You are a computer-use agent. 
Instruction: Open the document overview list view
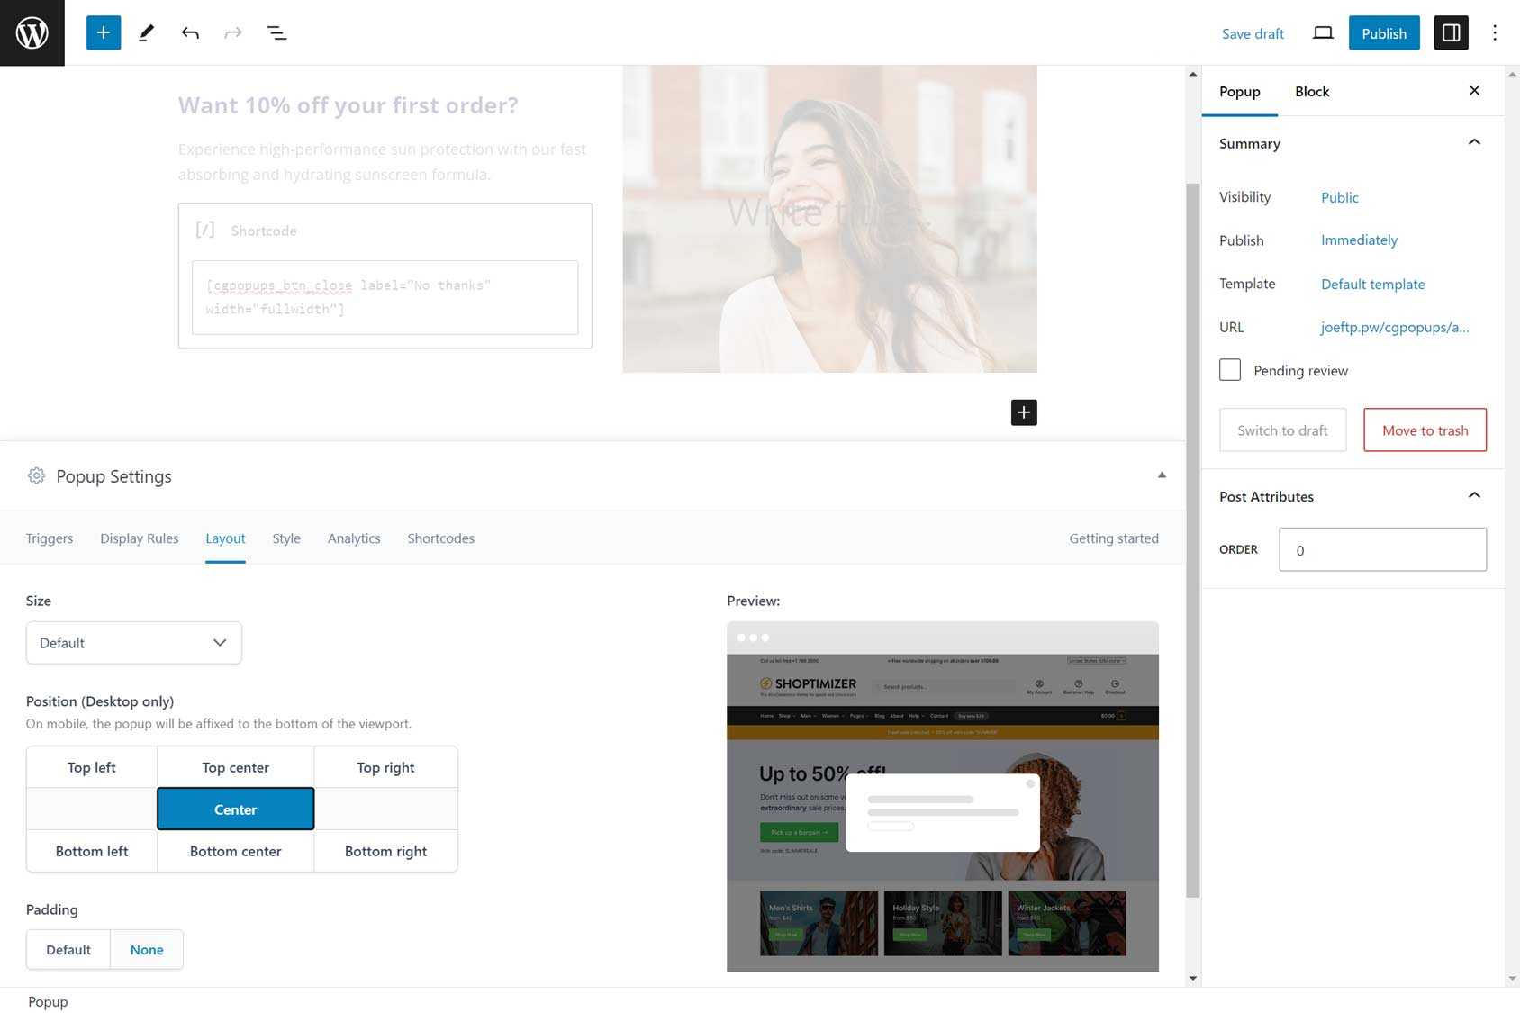(276, 32)
